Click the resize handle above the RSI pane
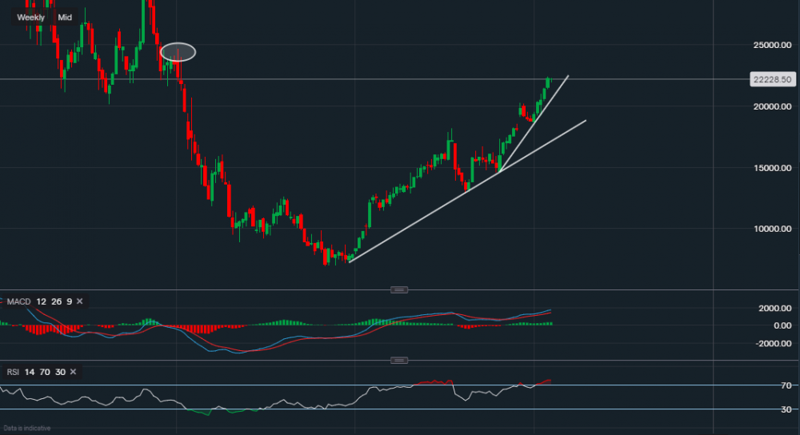 coord(398,361)
